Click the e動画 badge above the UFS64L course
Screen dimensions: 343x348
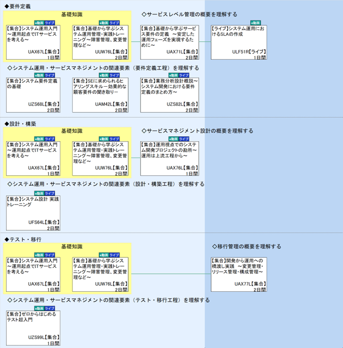[38, 193]
